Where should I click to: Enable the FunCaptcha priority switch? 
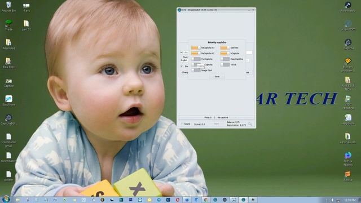coord(196,59)
